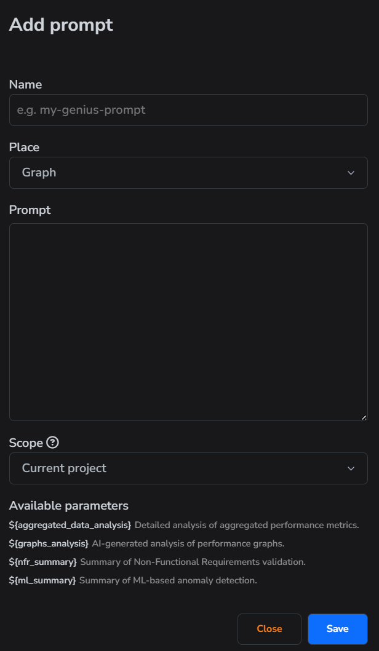Viewport: 379px width, 651px height.
Task: Click the Name input field
Action: click(x=188, y=110)
